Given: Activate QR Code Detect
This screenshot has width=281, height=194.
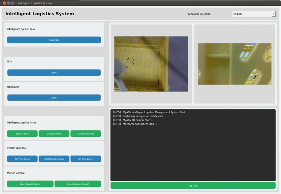Looking at the screenshot, I should pos(86,159).
